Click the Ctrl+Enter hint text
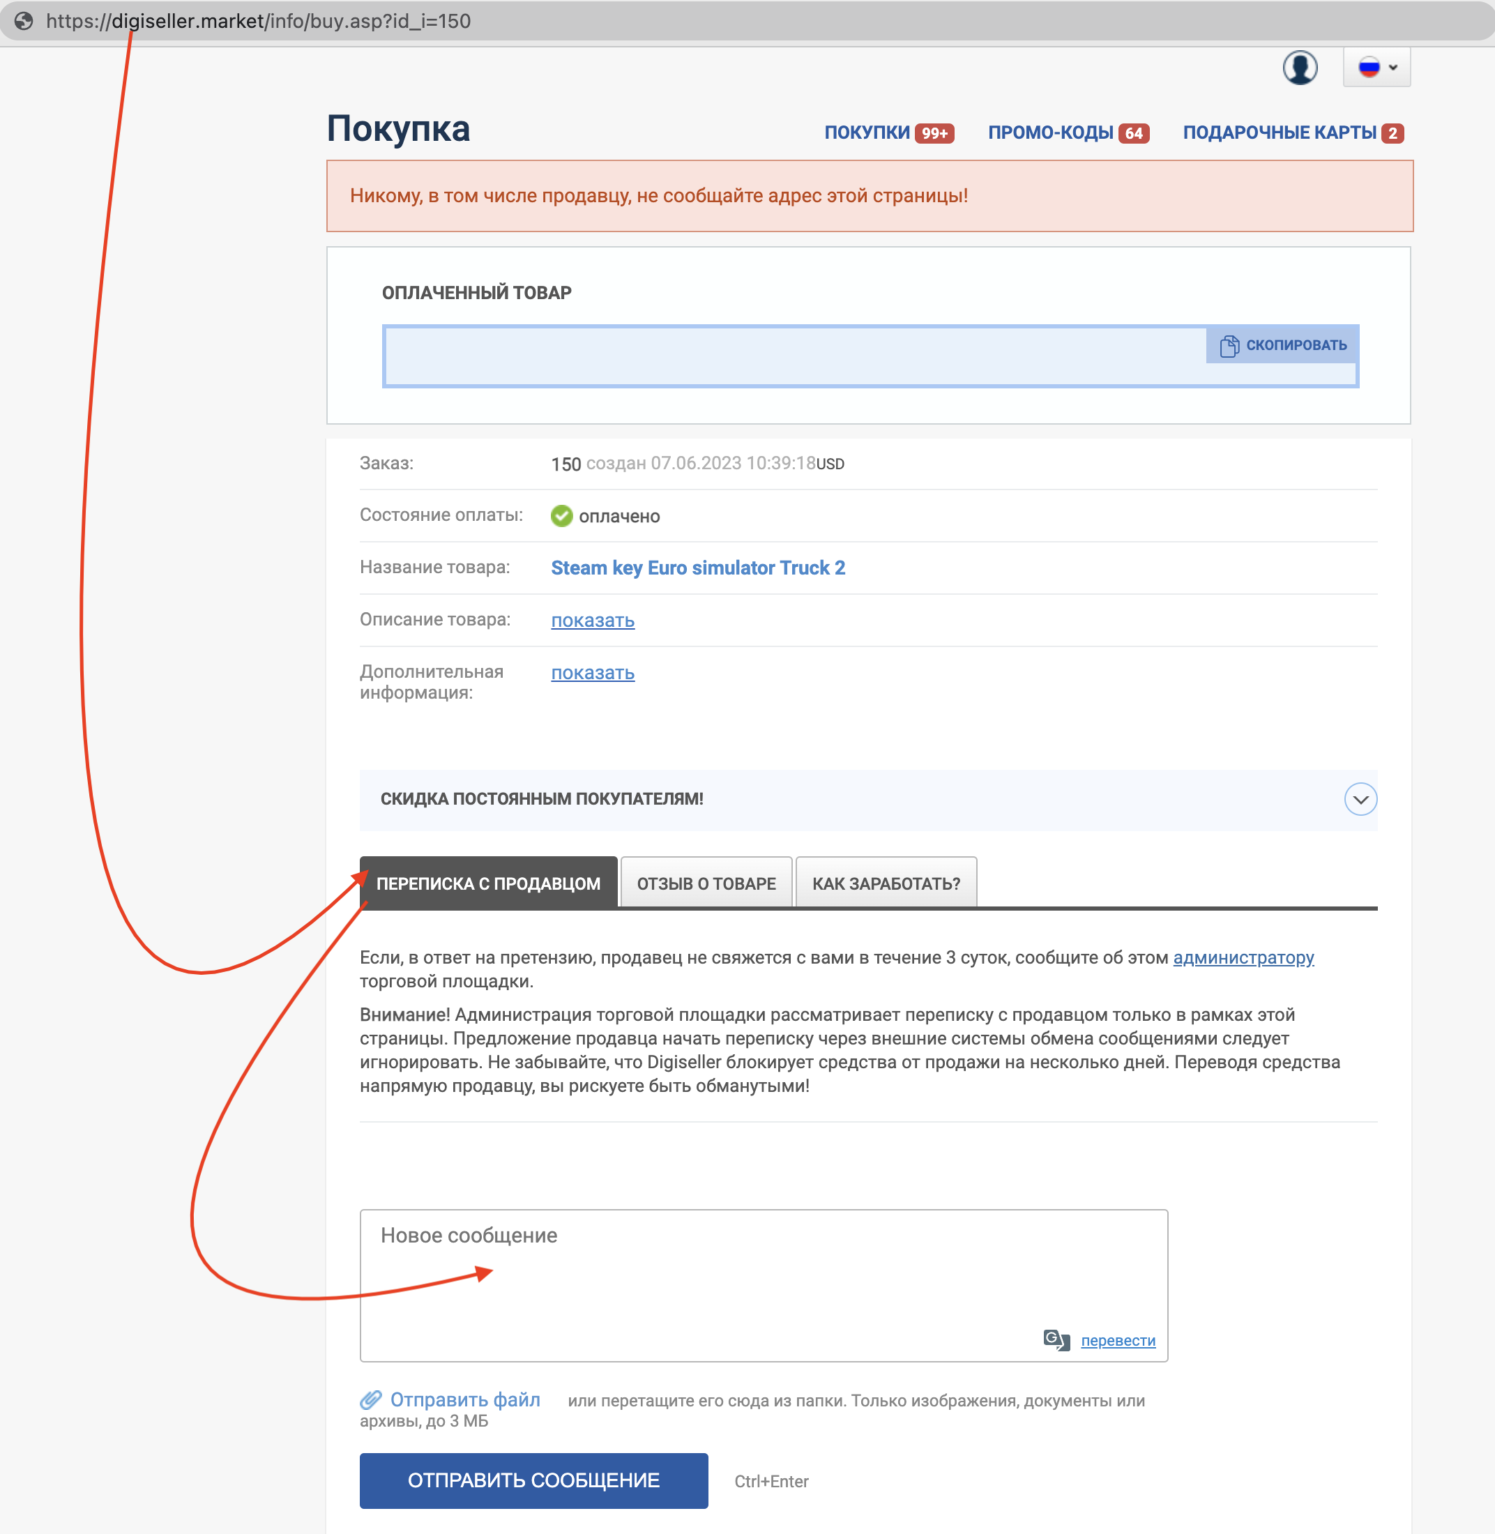The image size is (1495, 1534). tap(771, 1482)
